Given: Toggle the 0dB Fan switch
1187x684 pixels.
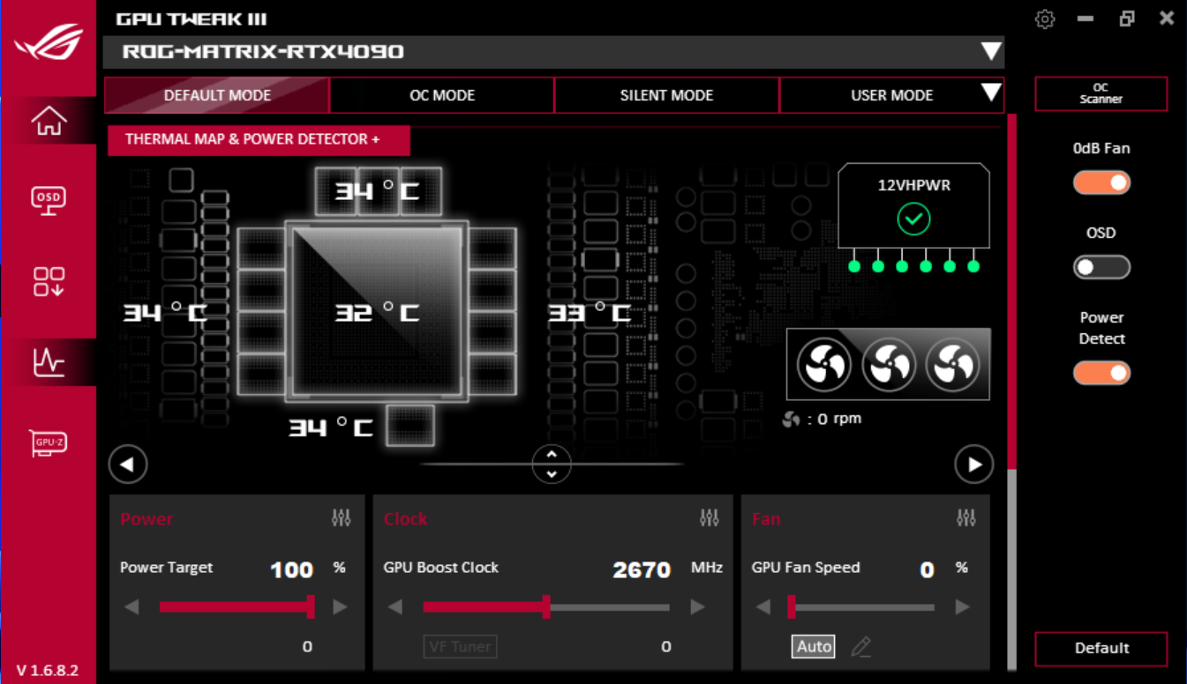Looking at the screenshot, I should [1101, 183].
